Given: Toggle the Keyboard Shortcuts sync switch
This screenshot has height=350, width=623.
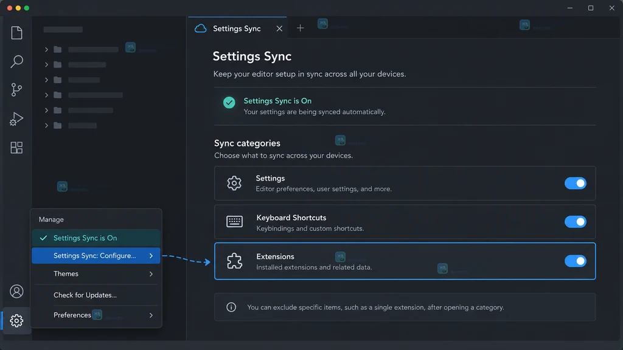Looking at the screenshot, I should tap(576, 221).
